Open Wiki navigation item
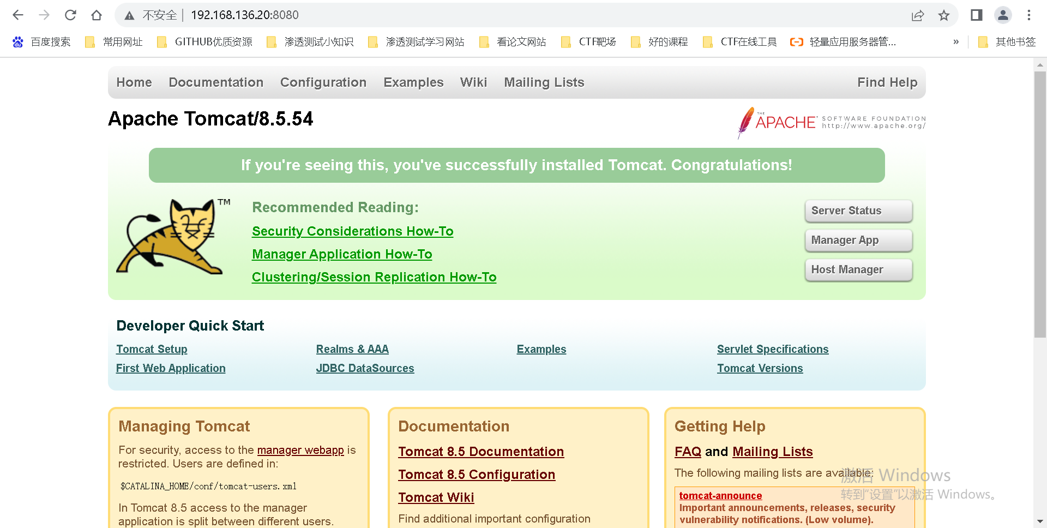This screenshot has width=1047, height=528. (x=473, y=82)
